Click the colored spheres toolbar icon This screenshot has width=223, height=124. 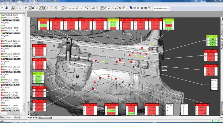click(13, 8)
